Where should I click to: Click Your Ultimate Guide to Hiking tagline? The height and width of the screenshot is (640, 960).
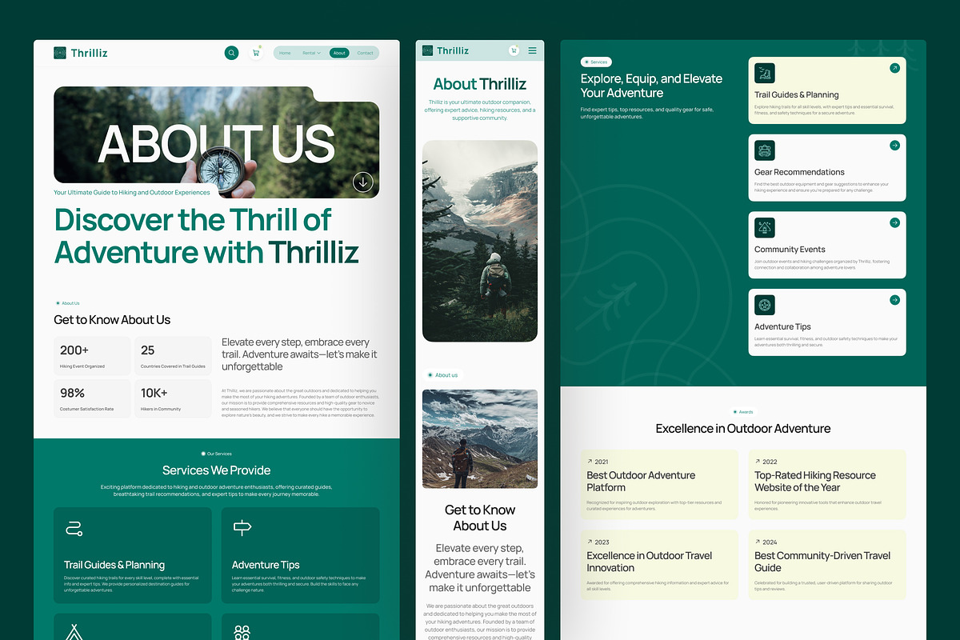(x=131, y=192)
